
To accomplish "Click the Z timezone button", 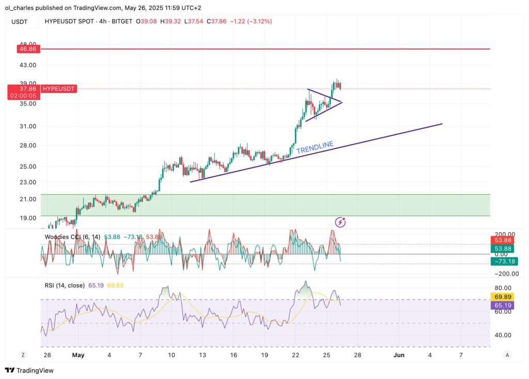I will [23, 355].
